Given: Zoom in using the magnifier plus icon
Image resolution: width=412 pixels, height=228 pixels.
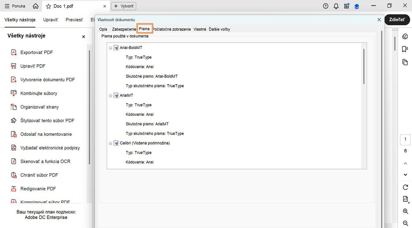Looking at the screenshot, I should coord(405,211).
